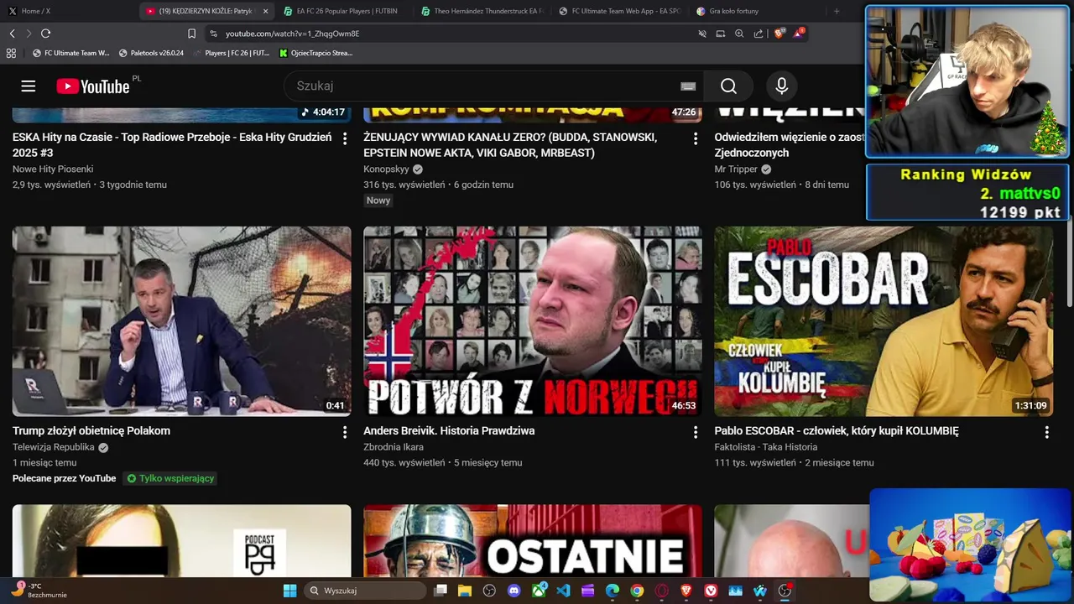Open File Explorer from taskbar
Viewport: 1074px width, 604px height.
[465, 591]
